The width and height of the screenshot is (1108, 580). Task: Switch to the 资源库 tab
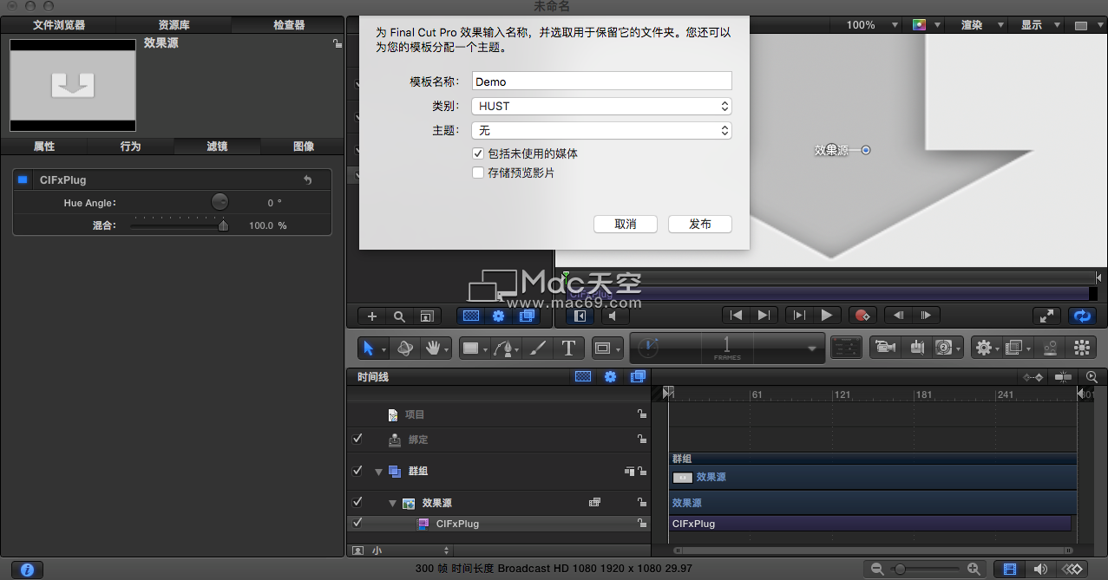(174, 25)
